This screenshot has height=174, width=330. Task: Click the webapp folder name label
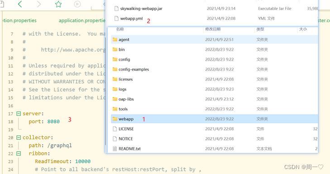tap(126, 119)
